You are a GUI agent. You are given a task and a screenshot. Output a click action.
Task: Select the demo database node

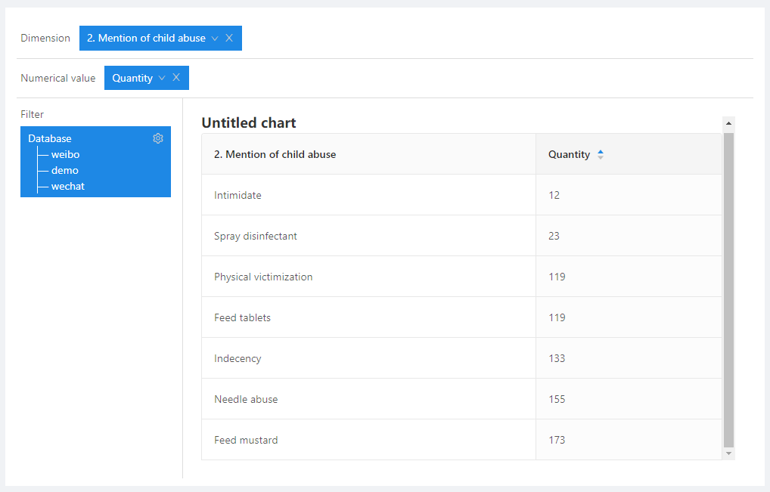click(x=65, y=170)
